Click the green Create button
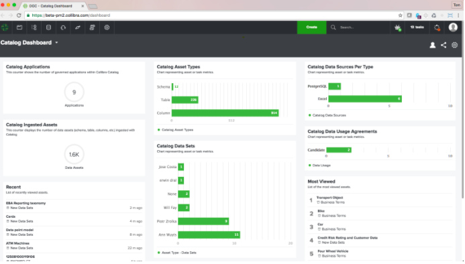 click(312, 27)
